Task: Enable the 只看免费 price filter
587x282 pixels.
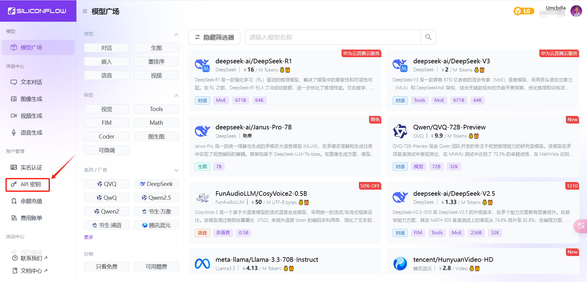Action: click(x=106, y=266)
